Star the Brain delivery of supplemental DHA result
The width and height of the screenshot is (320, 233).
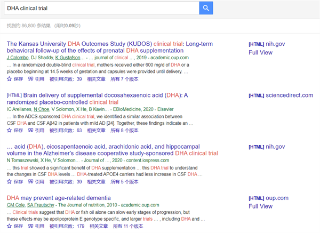[x=10, y=130]
